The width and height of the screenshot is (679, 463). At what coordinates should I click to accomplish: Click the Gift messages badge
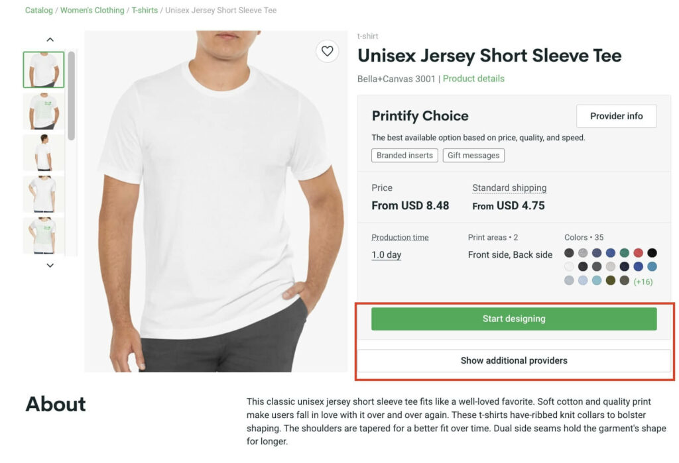tap(473, 155)
